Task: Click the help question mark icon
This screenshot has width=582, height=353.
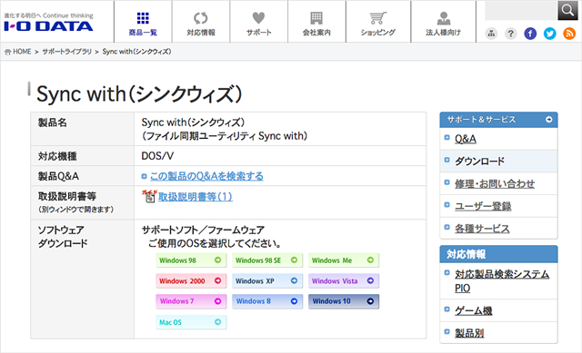Action: [x=511, y=34]
